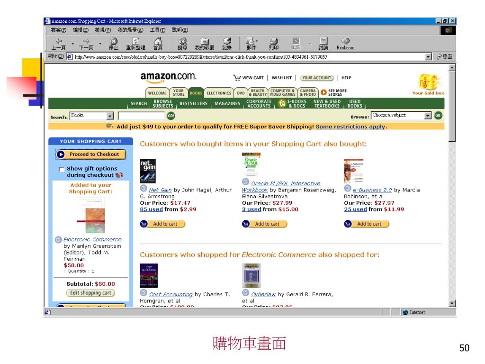
Task: Open the Tools menu
Action: coord(157,30)
